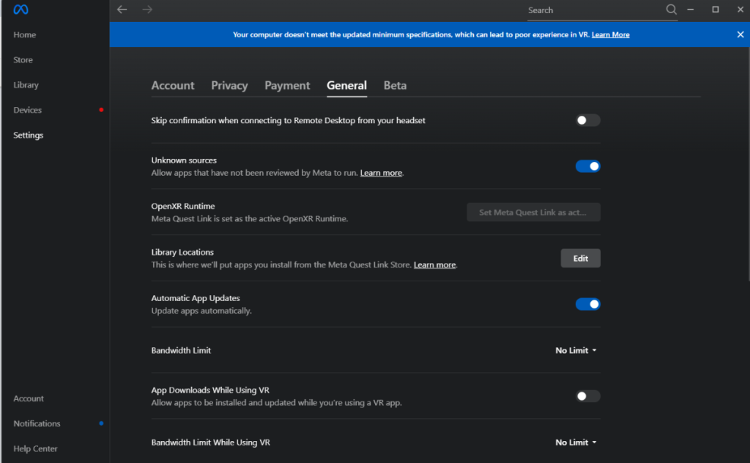750x463 pixels.
Task: Select Settings in the sidebar
Action: click(x=29, y=136)
